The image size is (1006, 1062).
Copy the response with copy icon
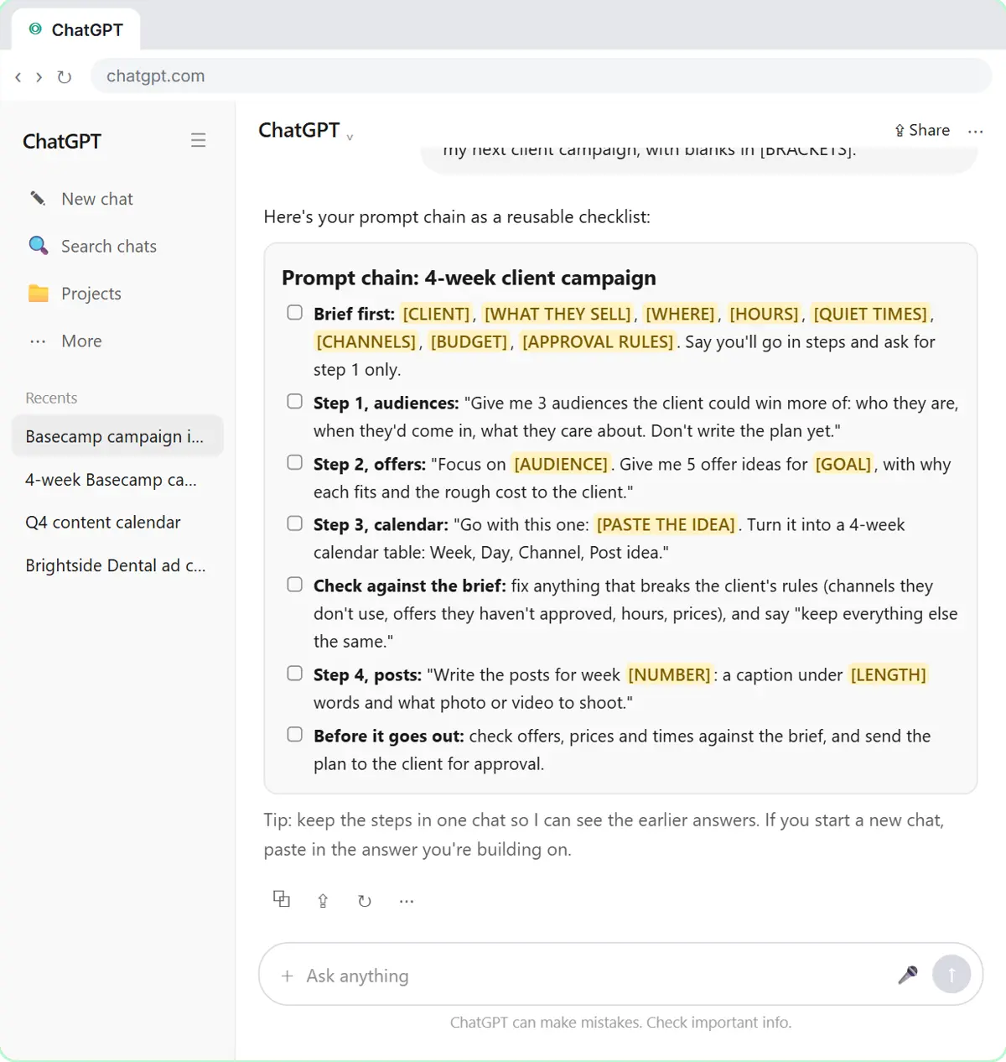[282, 899]
